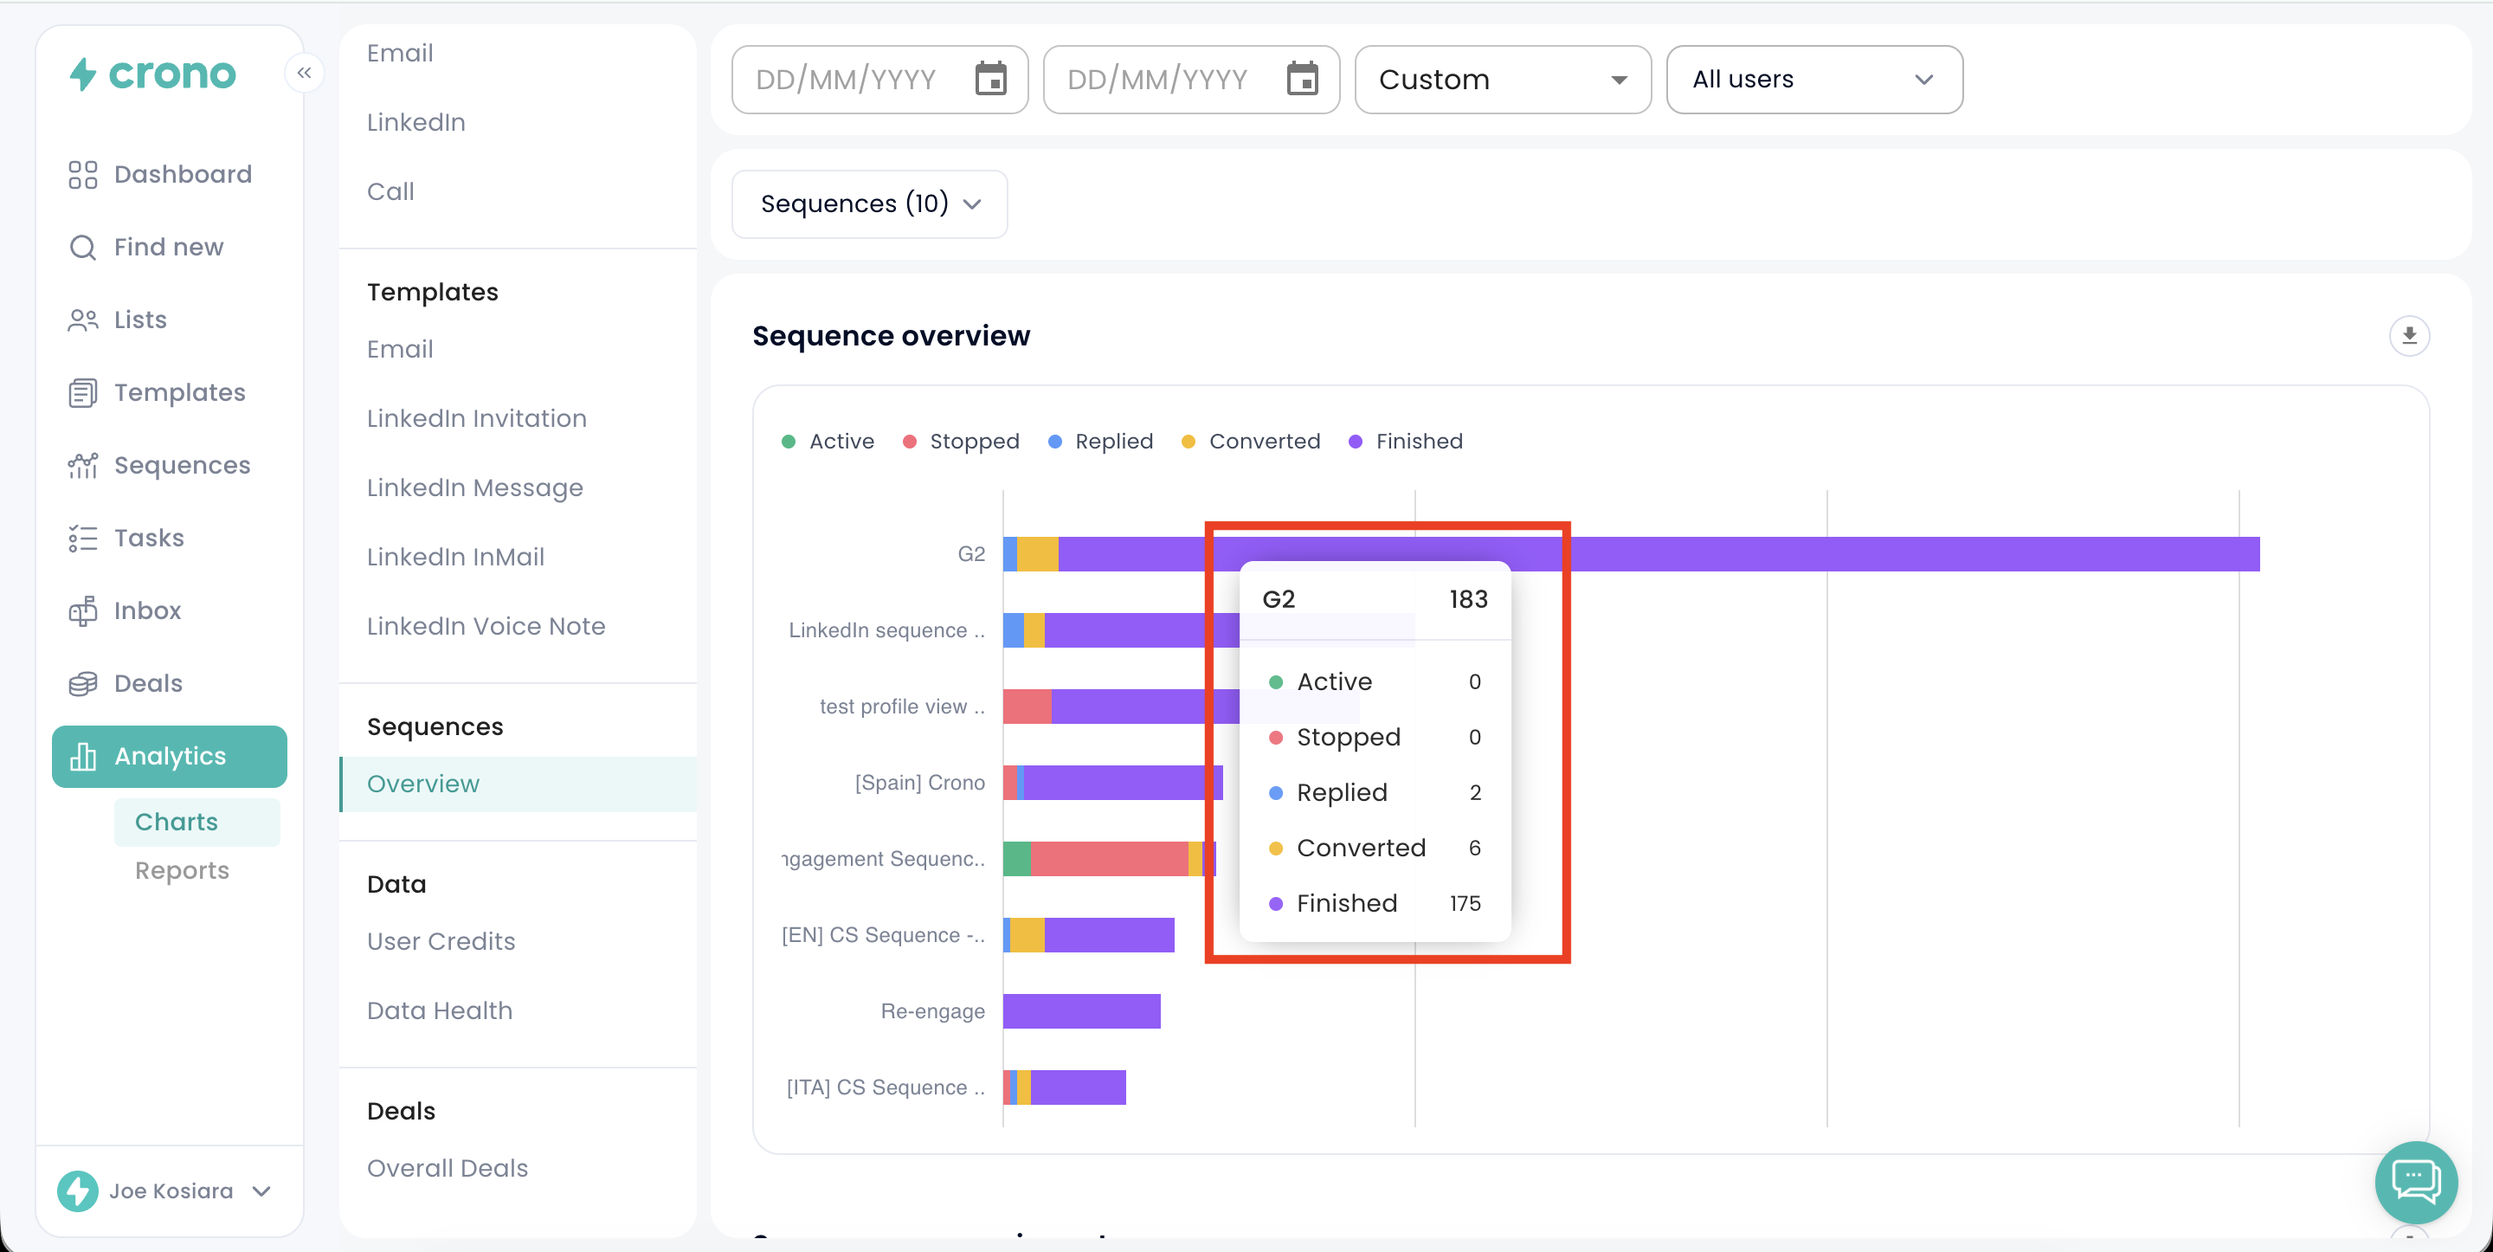2493x1252 pixels.
Task: Open the end date calendar picker icon
Action: coord(1302,80)
